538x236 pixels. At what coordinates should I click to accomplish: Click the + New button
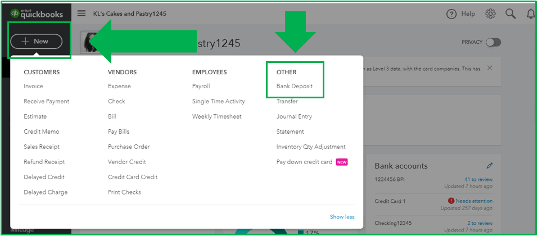coord(37,42)
